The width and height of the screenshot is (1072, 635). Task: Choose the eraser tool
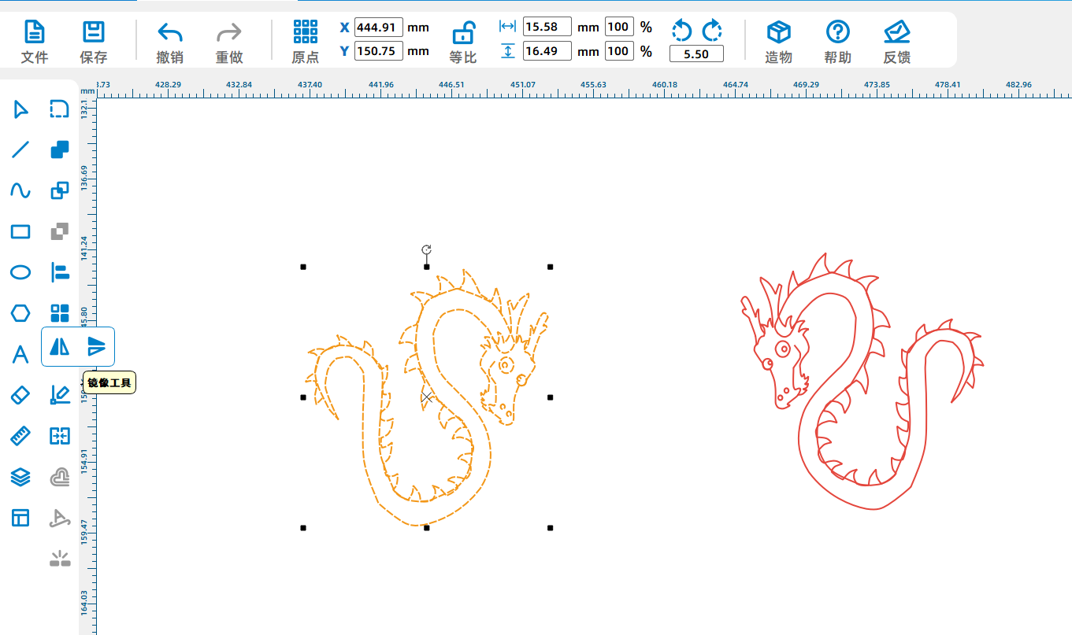click(20, 395)
